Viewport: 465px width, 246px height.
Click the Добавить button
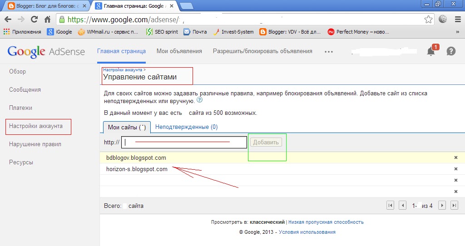click(266, 142)
